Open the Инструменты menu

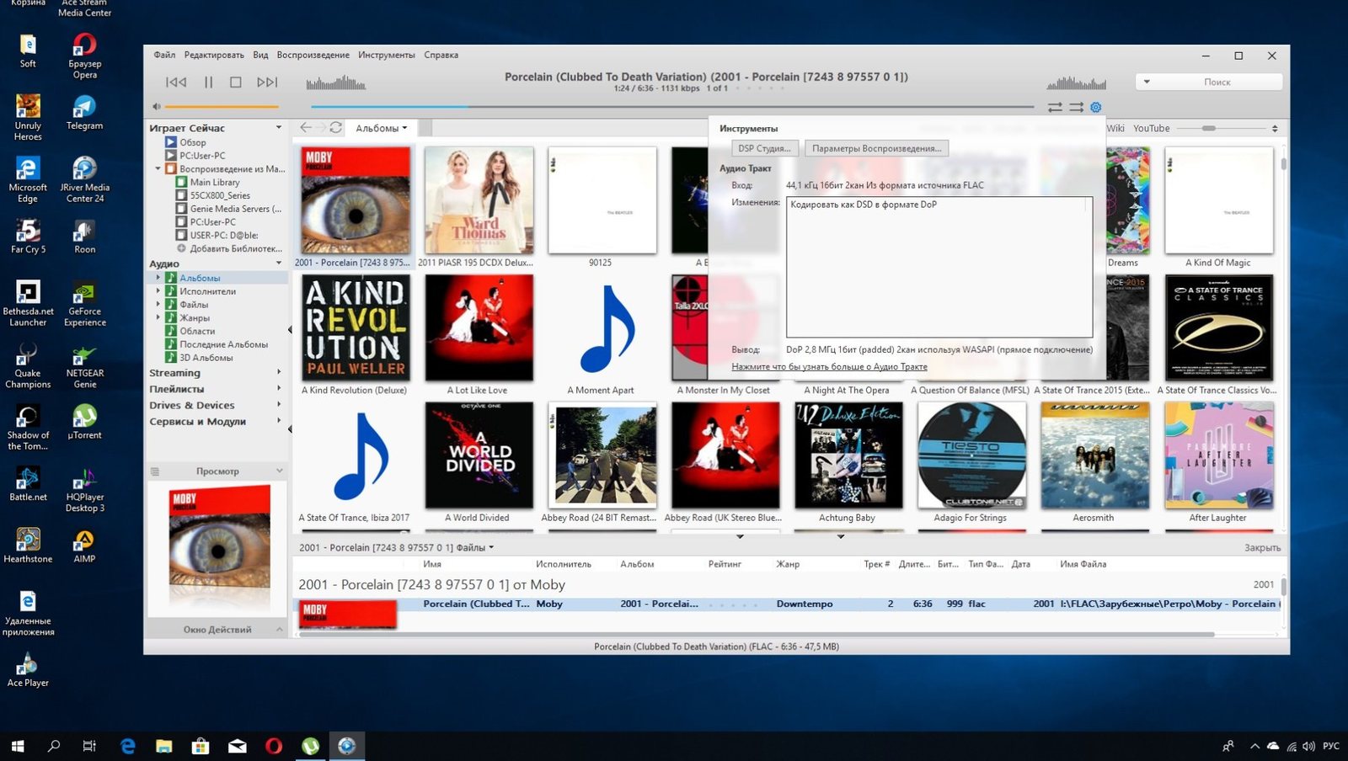386,55
